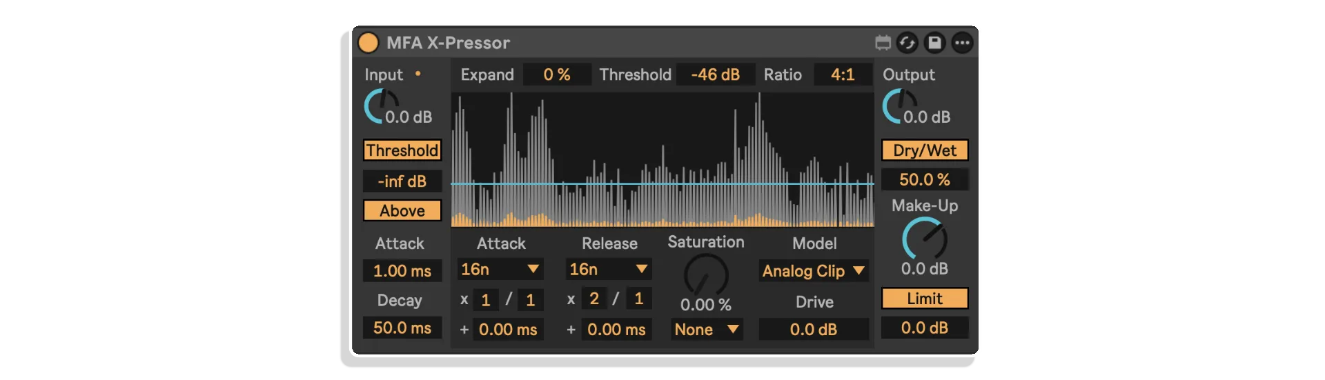This screenshot has height=380, width=1325.
Task: Click the Ratio 4:1 value field
Action: coord(843,74)
